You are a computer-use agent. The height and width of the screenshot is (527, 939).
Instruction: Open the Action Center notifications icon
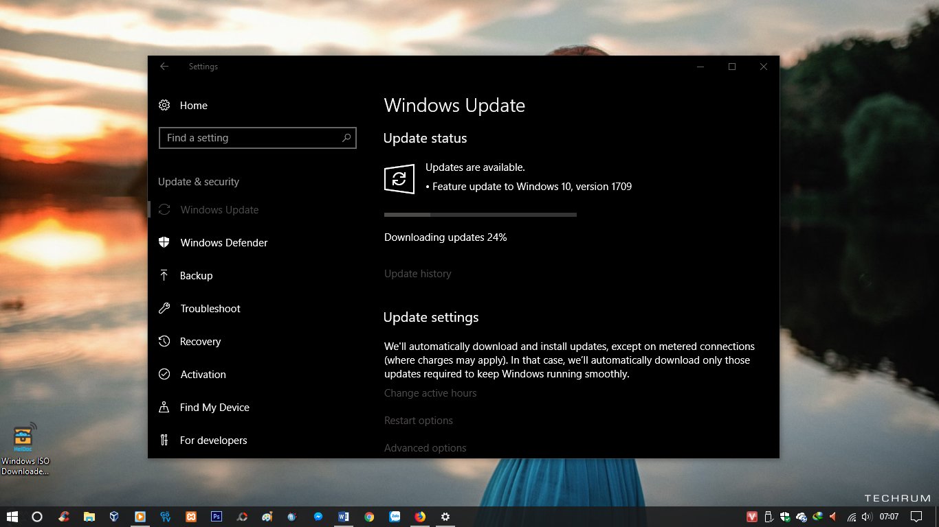[x=916, y=517]
